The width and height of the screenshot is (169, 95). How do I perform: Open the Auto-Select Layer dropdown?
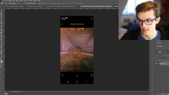(20, 3)
